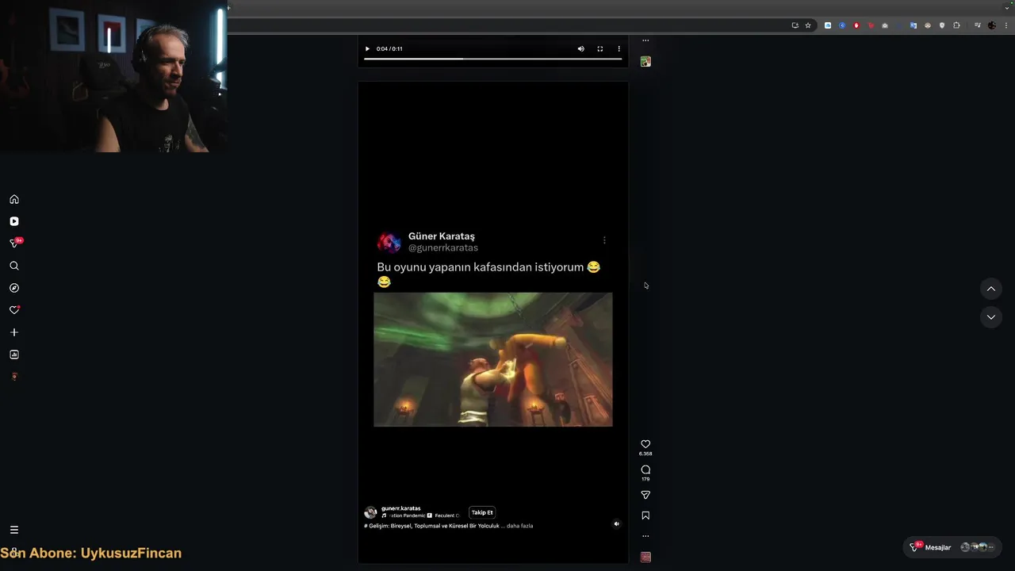The height and width of the screenshot is (571, 1015).
Task: Expand caption with 'daha fazla'
Action: pyautogui.click(x=519, y=526)
